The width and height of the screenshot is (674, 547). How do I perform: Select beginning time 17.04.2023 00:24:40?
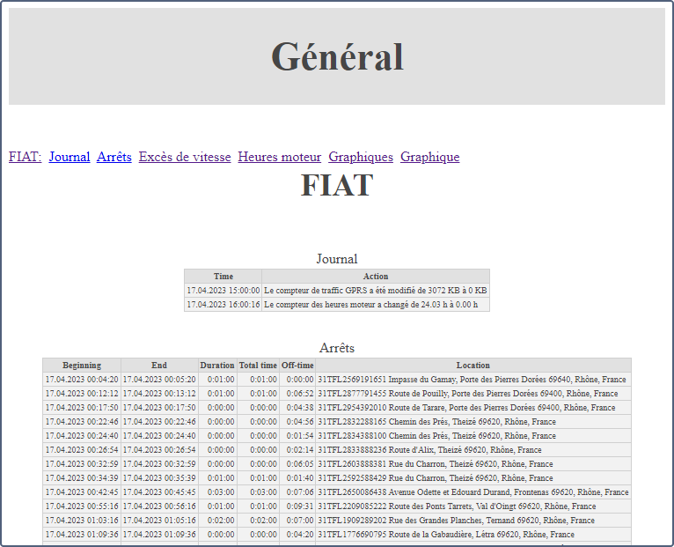click(x=82, y=436)
